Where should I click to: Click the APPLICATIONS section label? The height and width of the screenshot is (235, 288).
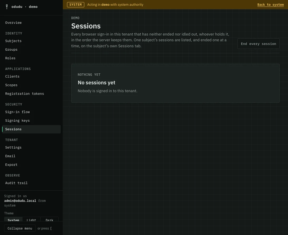coord(18,69)
